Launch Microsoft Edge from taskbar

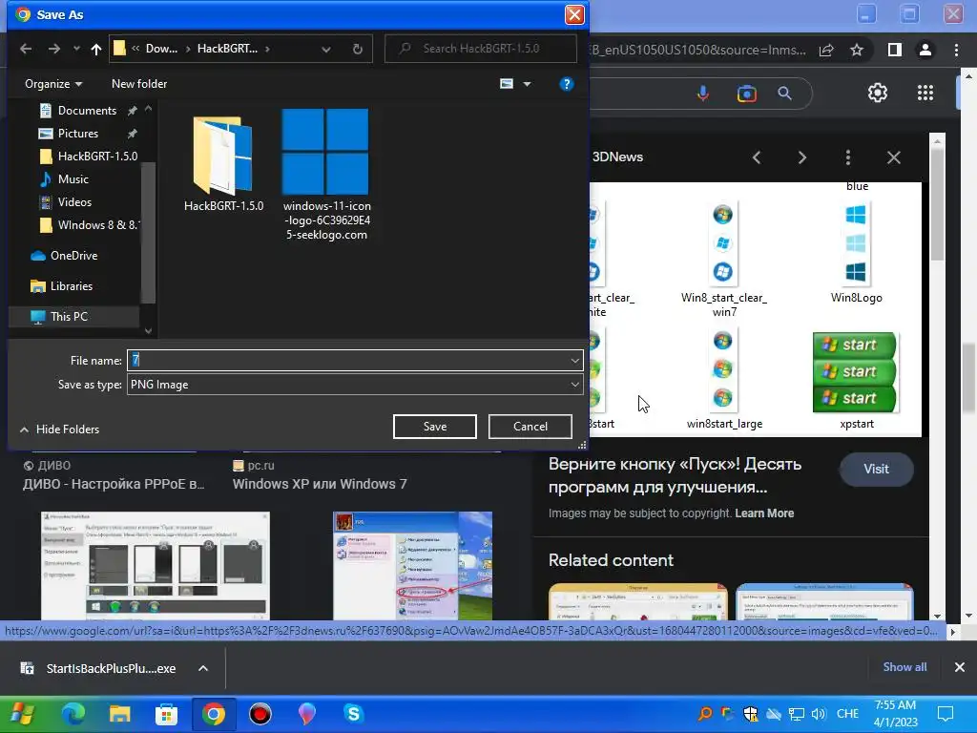(73, 714)
